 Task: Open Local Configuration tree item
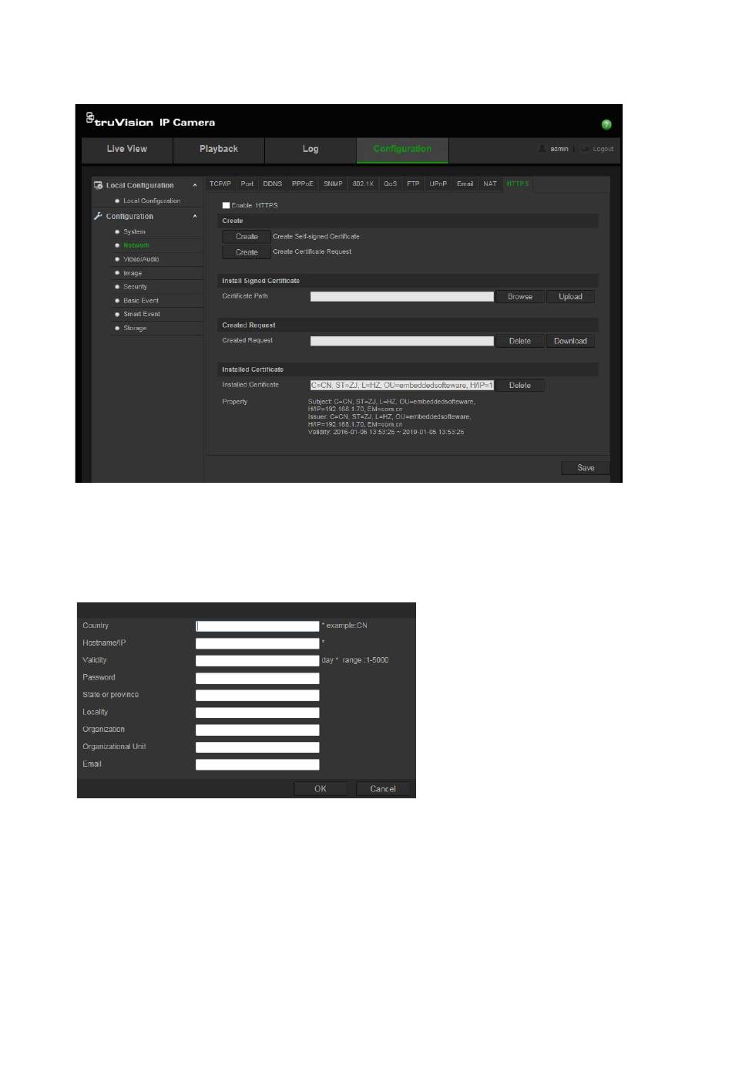(152, 201)
